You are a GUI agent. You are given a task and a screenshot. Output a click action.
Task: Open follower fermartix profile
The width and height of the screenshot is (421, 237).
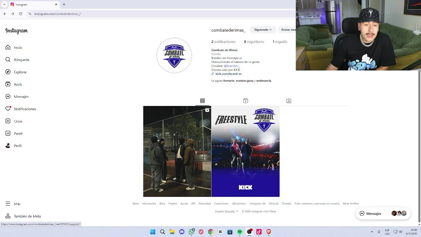click(229, 81)
